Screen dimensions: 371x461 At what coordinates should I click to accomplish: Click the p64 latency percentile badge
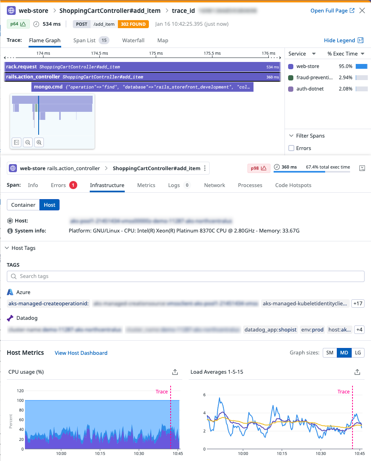pos(18,24)
